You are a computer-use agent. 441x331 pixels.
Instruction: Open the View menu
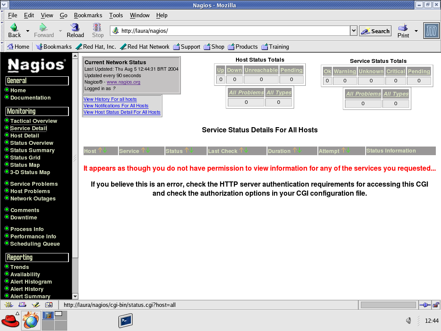(x=47, y=15)
